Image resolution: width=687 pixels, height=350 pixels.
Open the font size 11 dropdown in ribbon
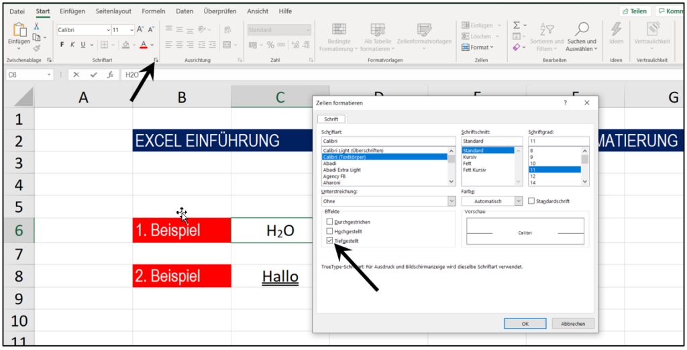(132, 30)
